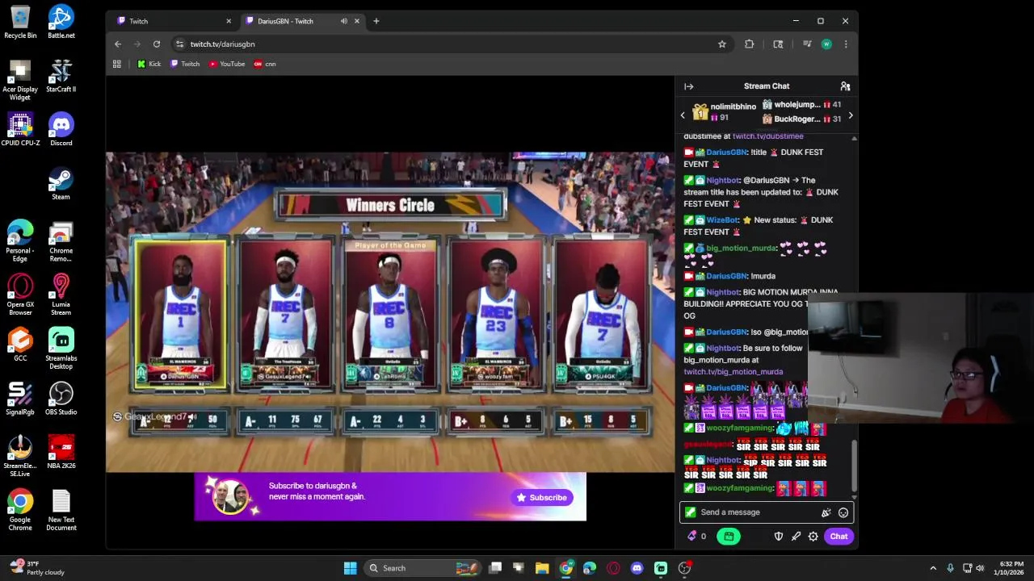Click the nolimitbhino top gifter
This screenshot has height=581, width=1034.
[724, 112]
